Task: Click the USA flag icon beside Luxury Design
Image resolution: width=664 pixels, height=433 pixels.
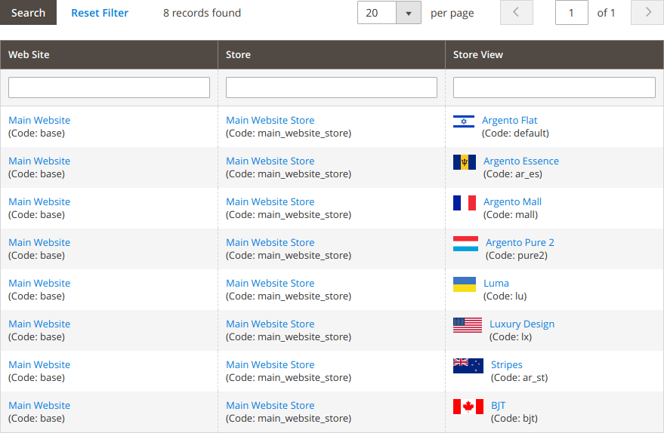Action: (x=468, y=325)
